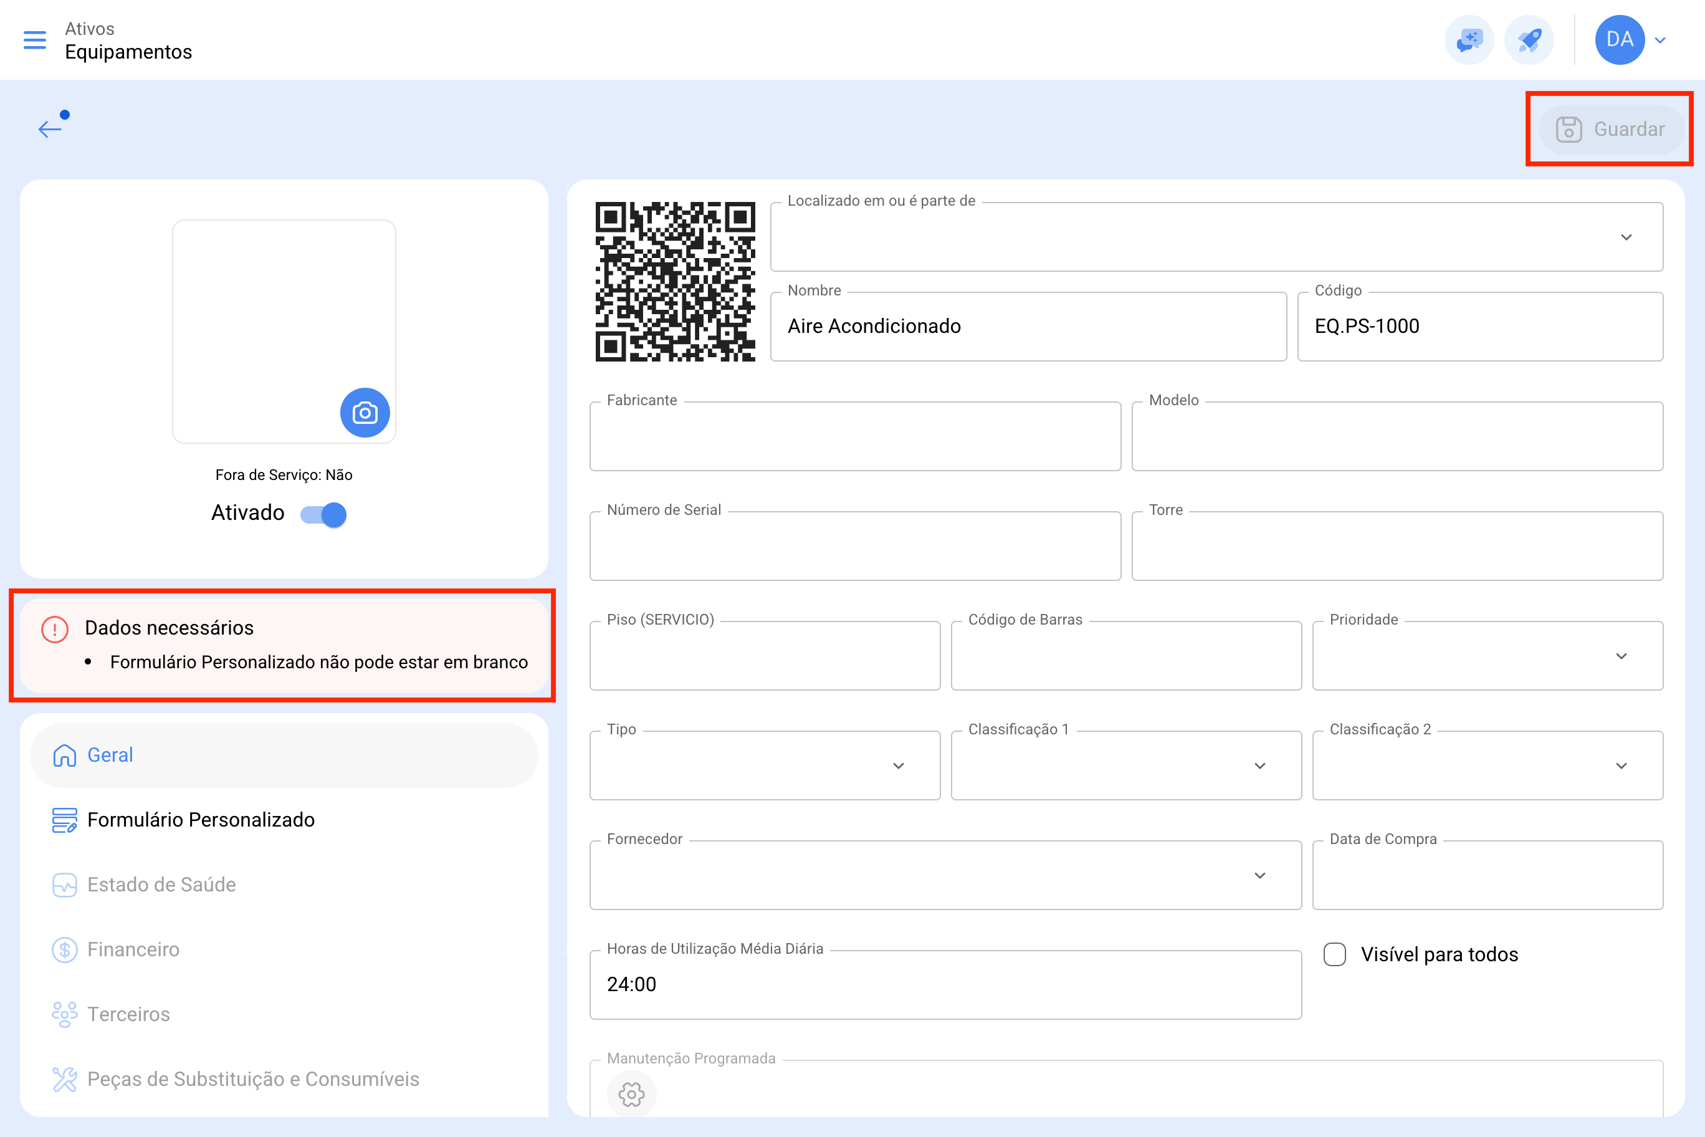Open the Terceiros tab

pyautogui.click(x=284, y=1014)
